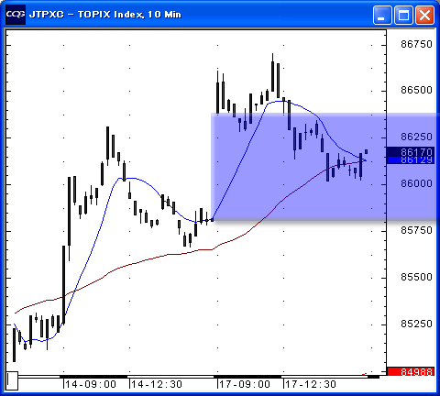The height and width of the screenshot is (396, 440).
Task: Click the CQG logo icon in title bar
Action: (x=16, y=15)
